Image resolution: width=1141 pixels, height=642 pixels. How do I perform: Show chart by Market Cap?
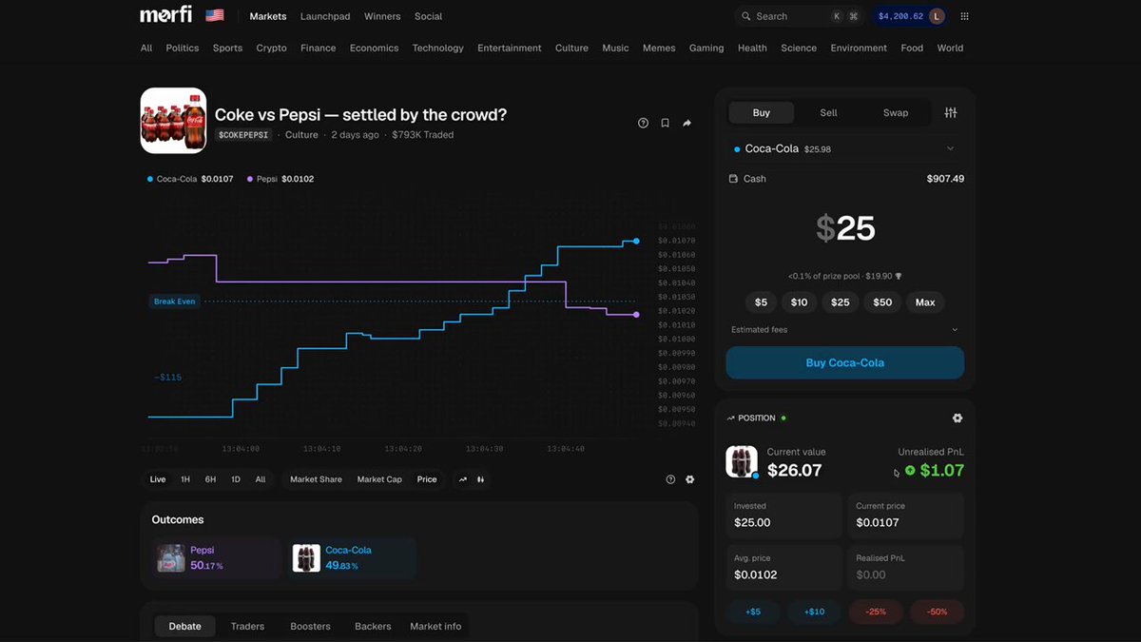pos(379,479)
